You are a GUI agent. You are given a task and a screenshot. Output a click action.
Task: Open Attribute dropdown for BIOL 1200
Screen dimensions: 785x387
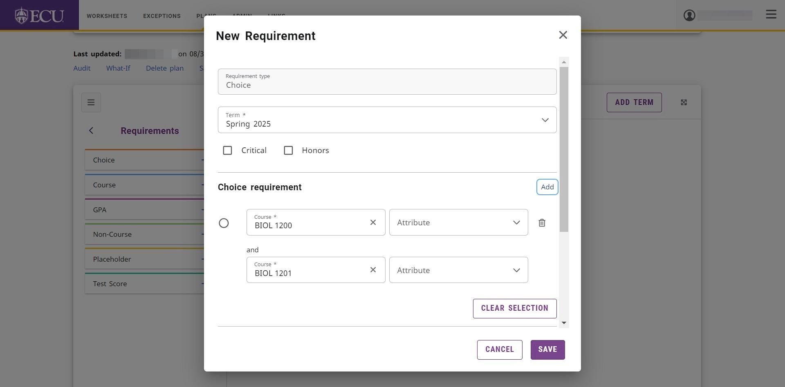click(458, 222)
